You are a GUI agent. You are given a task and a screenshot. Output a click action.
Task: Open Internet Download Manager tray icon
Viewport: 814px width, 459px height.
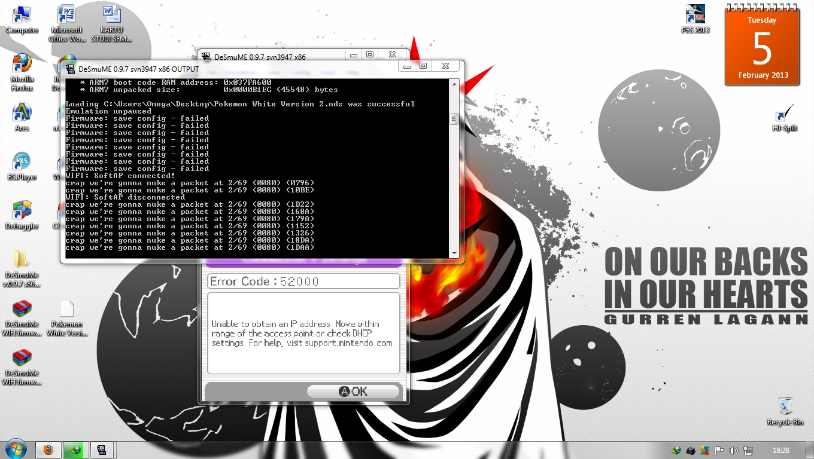tap(676, 451)
